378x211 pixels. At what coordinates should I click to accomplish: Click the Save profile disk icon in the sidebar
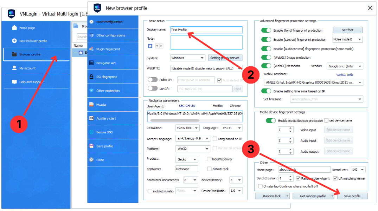point(91,146)
